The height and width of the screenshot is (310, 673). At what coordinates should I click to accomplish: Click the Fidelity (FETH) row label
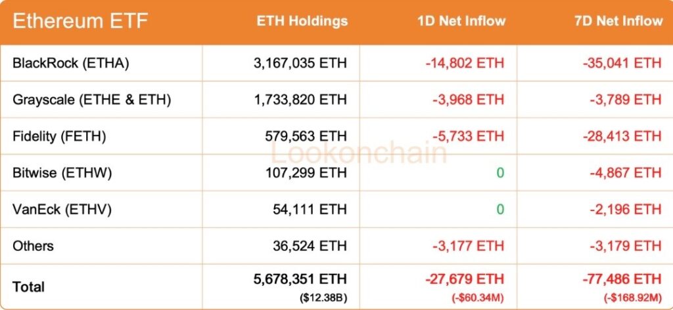click(59, 136)
